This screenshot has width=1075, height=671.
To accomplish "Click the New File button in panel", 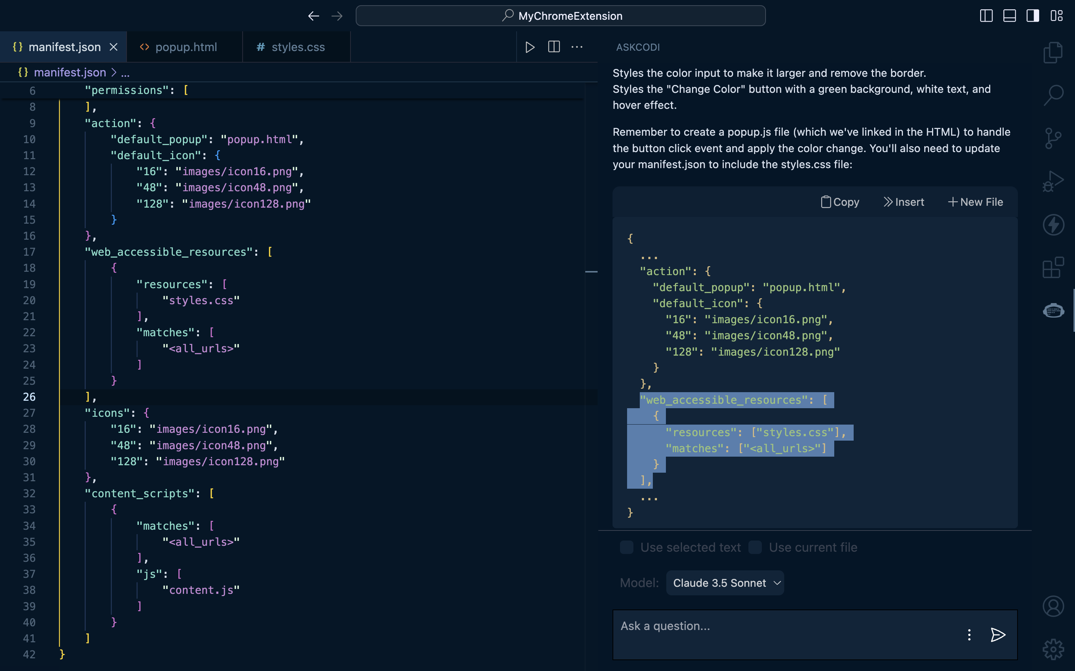I will [x=975, y=202].
